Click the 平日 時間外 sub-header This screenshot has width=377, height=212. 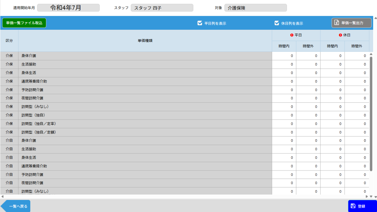(x=308, y=46)
